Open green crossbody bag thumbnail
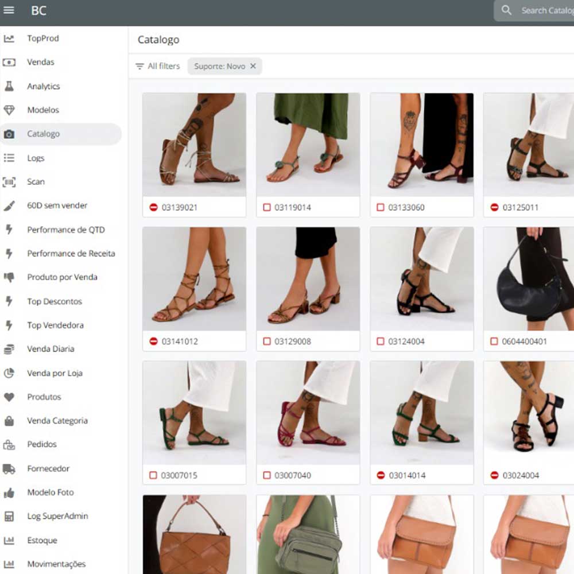The height and width of the screenshot is (574, 574). tap(308, 534)
